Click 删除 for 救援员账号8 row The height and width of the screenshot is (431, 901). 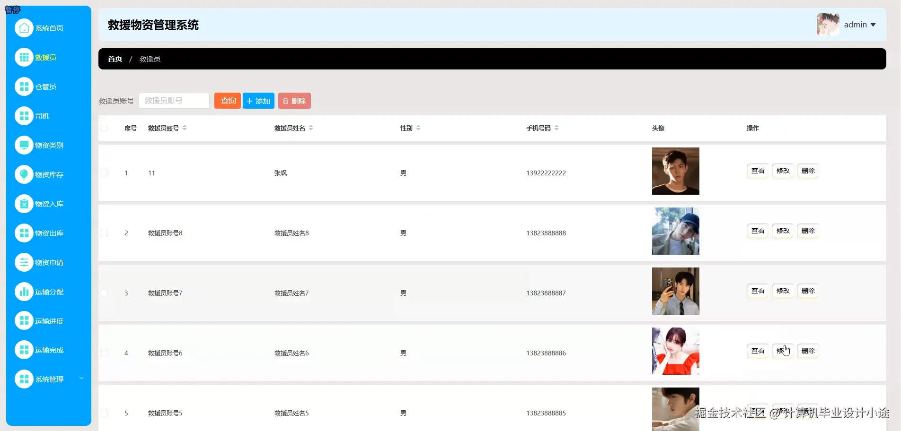click(808, 231)
